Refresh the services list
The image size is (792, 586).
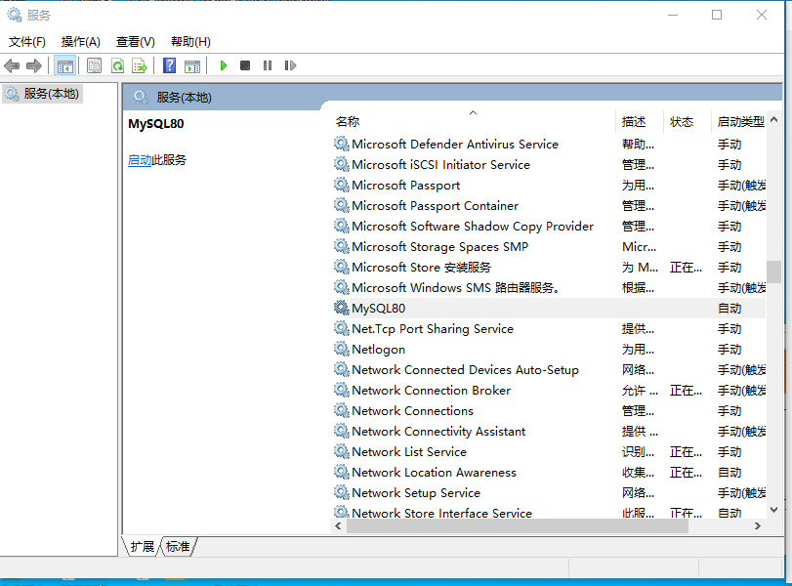coord(116,65)
